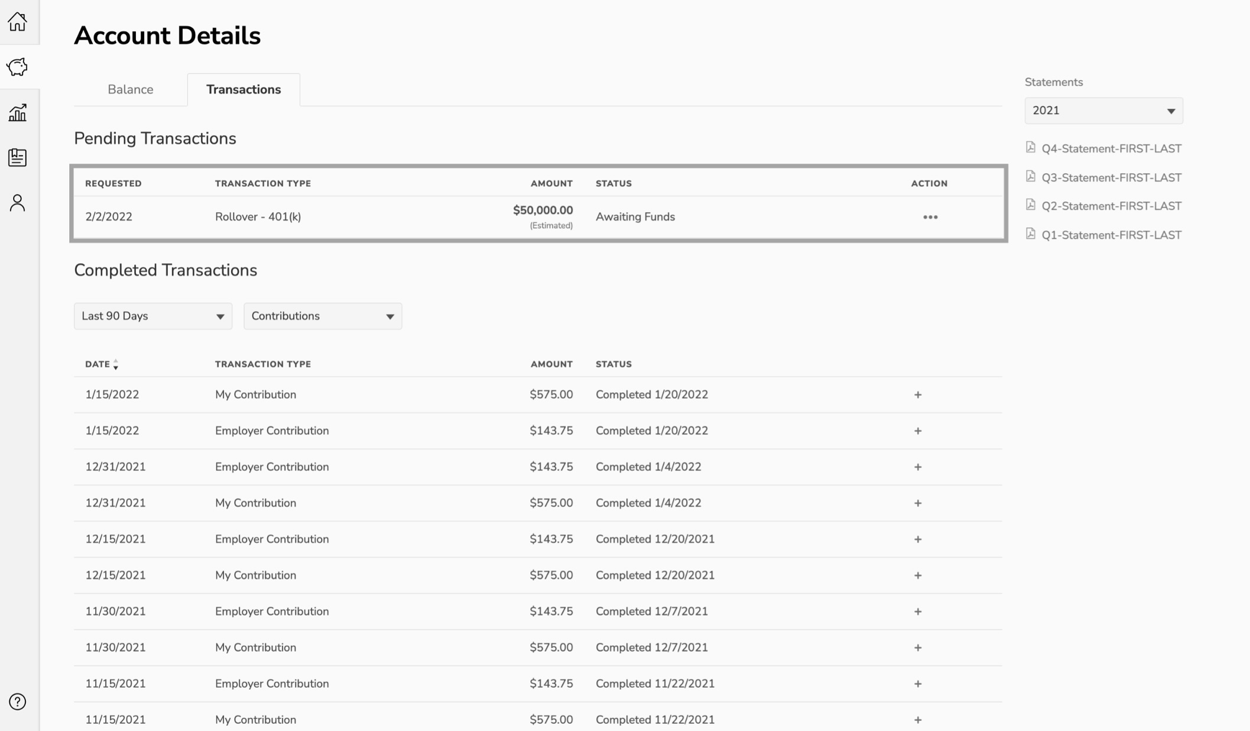Expand Employer Contribution row dated 11/30/2021
This screenshot has height=731, width=1250.
(918, 611)
